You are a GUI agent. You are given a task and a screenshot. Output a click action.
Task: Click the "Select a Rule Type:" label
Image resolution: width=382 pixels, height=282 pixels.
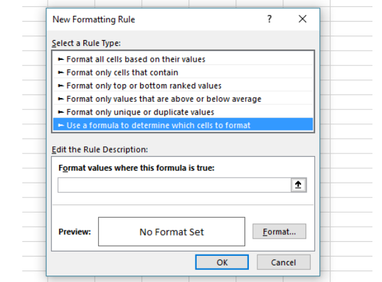click(86, 43)
